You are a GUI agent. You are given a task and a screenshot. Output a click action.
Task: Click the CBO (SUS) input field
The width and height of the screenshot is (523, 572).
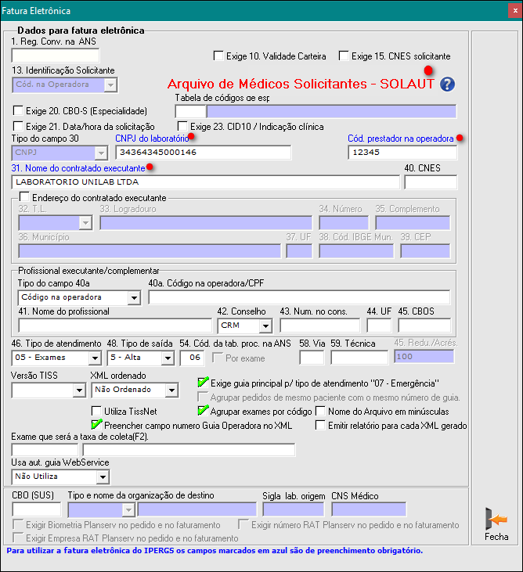pyautogui.click(x=37, y=509)
